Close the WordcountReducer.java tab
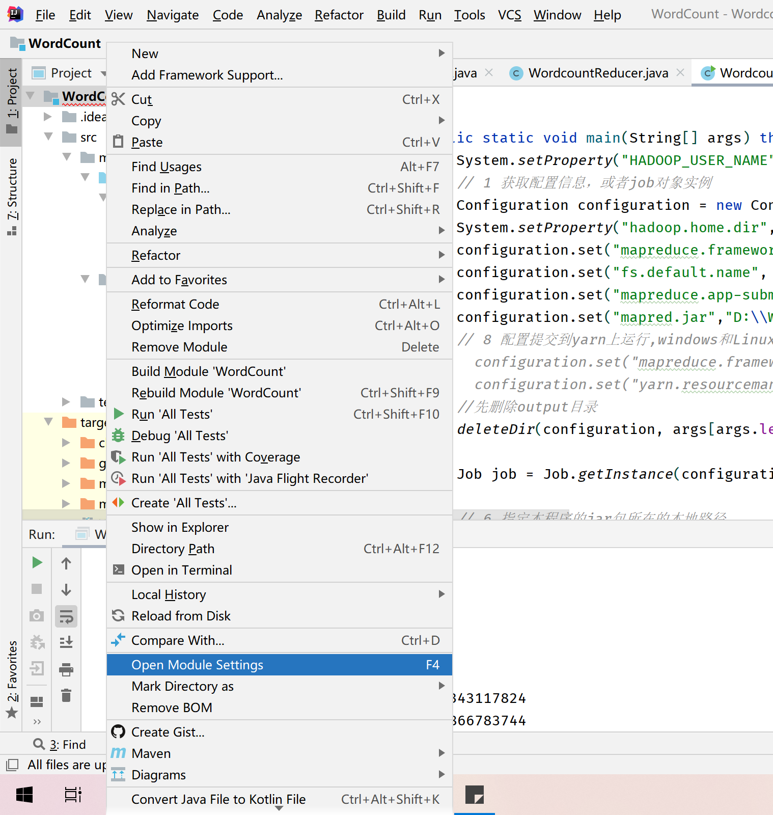Viewport: 773px width, 815px height. pos(680,73)
